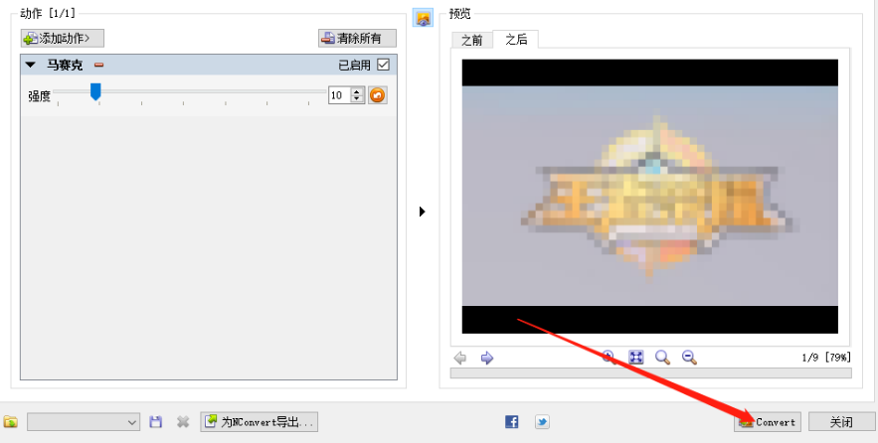The height and width of the screenshot is (443, 878).
Task: Open the Twitter share icon
Action: click(542, 422)
